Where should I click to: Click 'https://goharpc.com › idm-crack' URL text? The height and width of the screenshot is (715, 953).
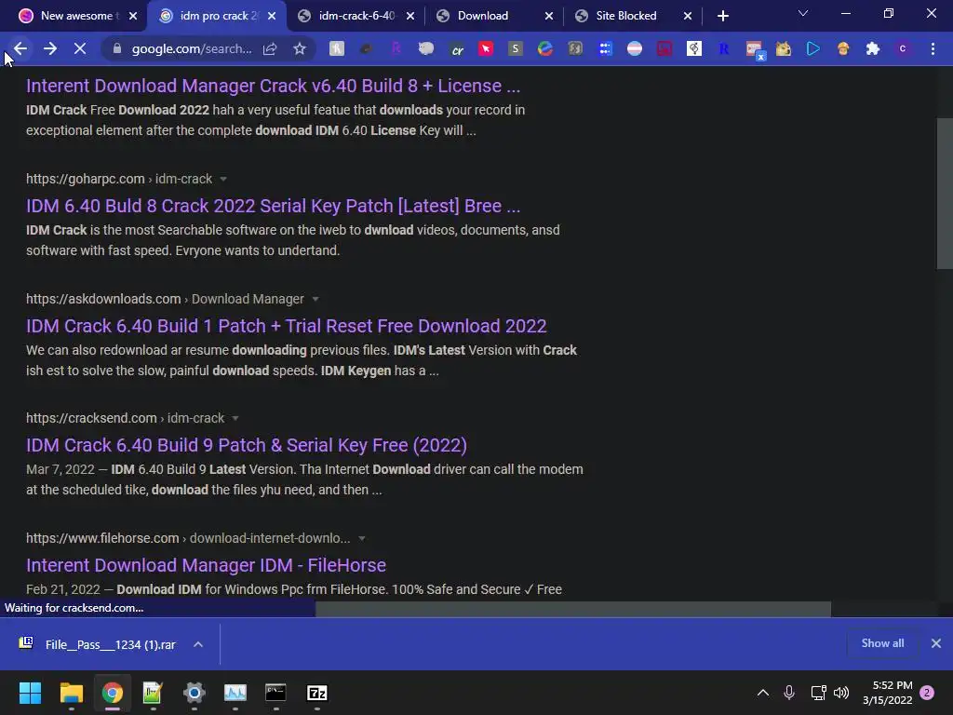point(119,179)
